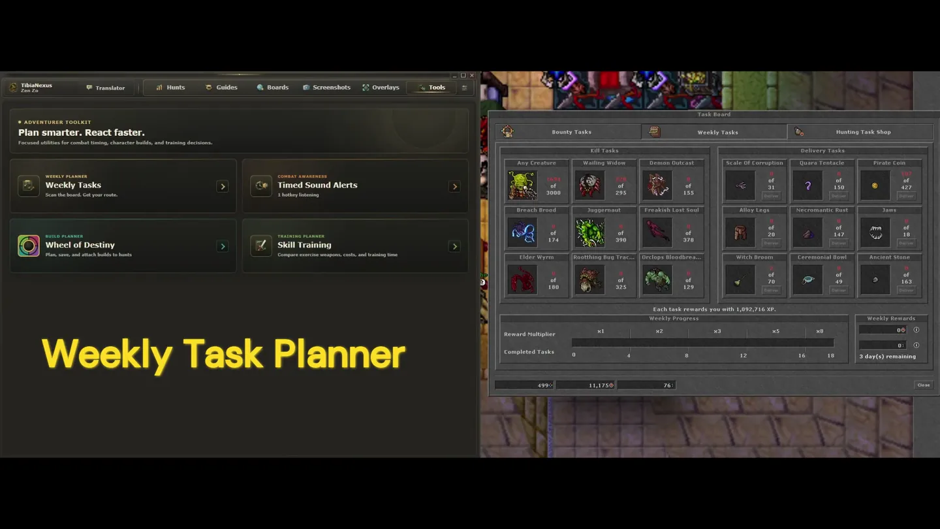
Task: Select the Rootthing Bug Tracker creature image
Action: 589,280
